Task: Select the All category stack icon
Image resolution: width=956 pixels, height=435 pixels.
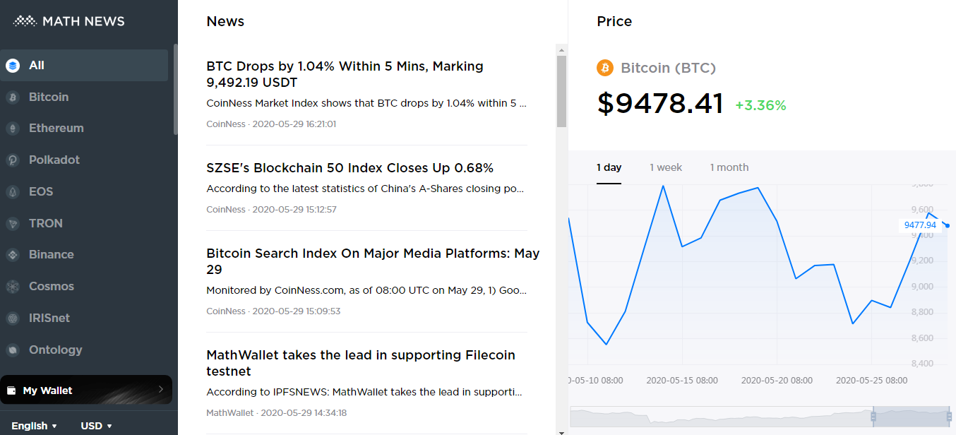Action: pos(13,66)
